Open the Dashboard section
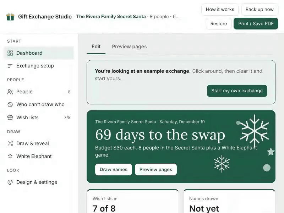Image resolution: width=284 pixels, height=213 pixels. tap(39, 53)
